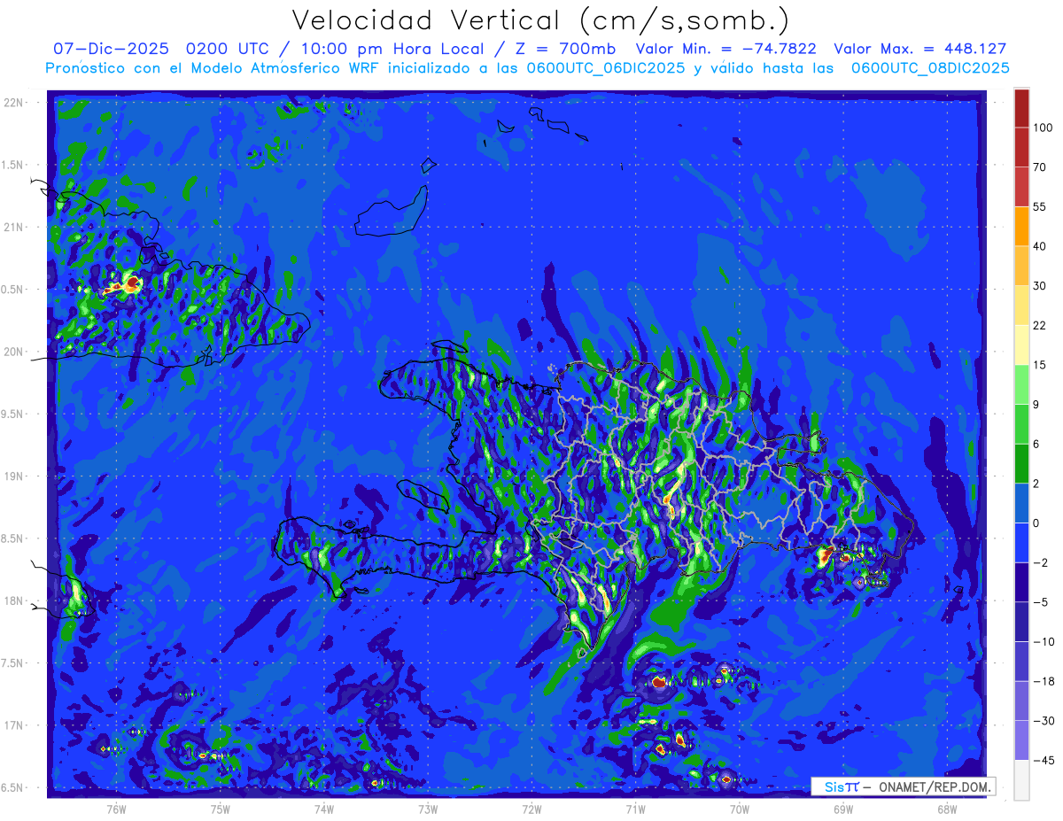Select the dark red swatch above 100
This screenshot has width=1063, height=821.
(x=1021, y=108)
